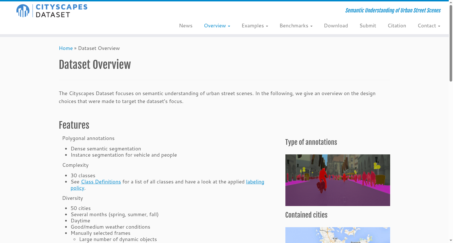Click the 'Polygonal annotations' text
This screenshot has height=243, width=453.
88,138
